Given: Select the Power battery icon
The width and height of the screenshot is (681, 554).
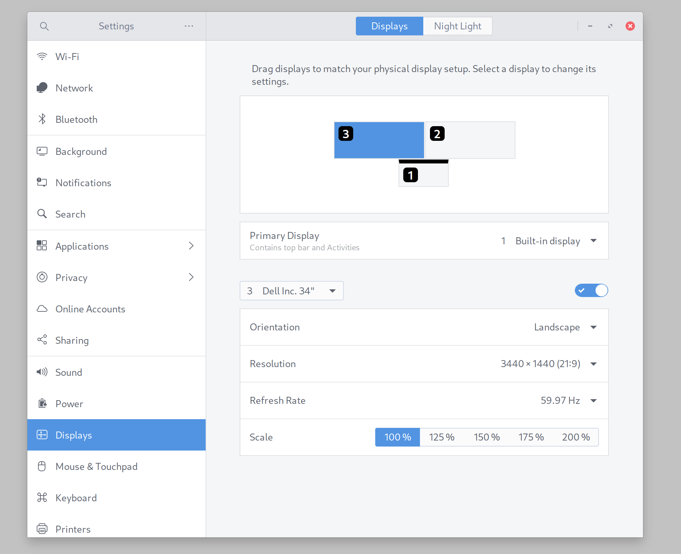Looking at the screenshot, I should pos(42,403).
